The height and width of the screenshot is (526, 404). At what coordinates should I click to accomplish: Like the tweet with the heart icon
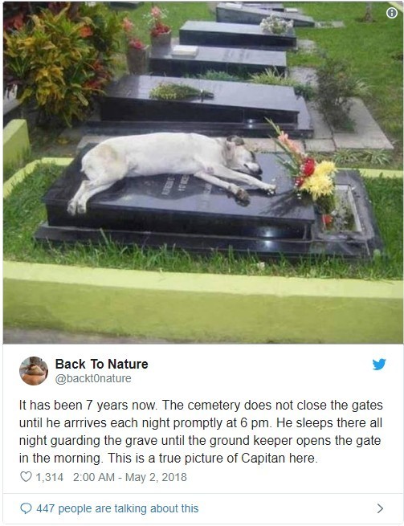pos(26,477)
